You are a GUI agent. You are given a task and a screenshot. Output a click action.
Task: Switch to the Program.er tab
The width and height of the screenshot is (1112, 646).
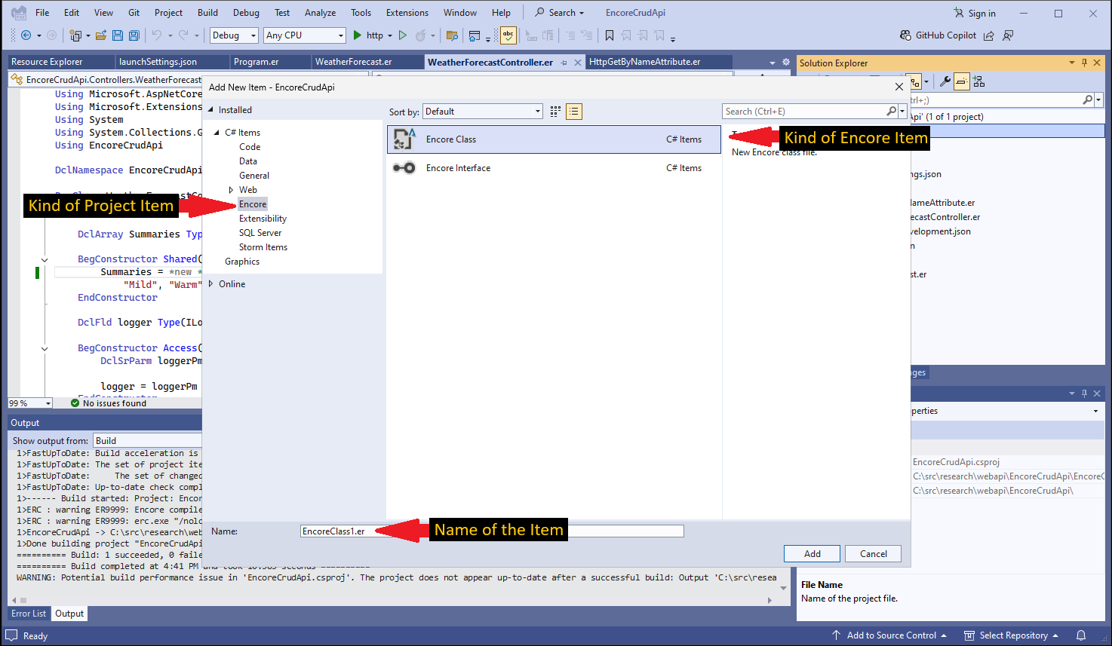[256, 62]
